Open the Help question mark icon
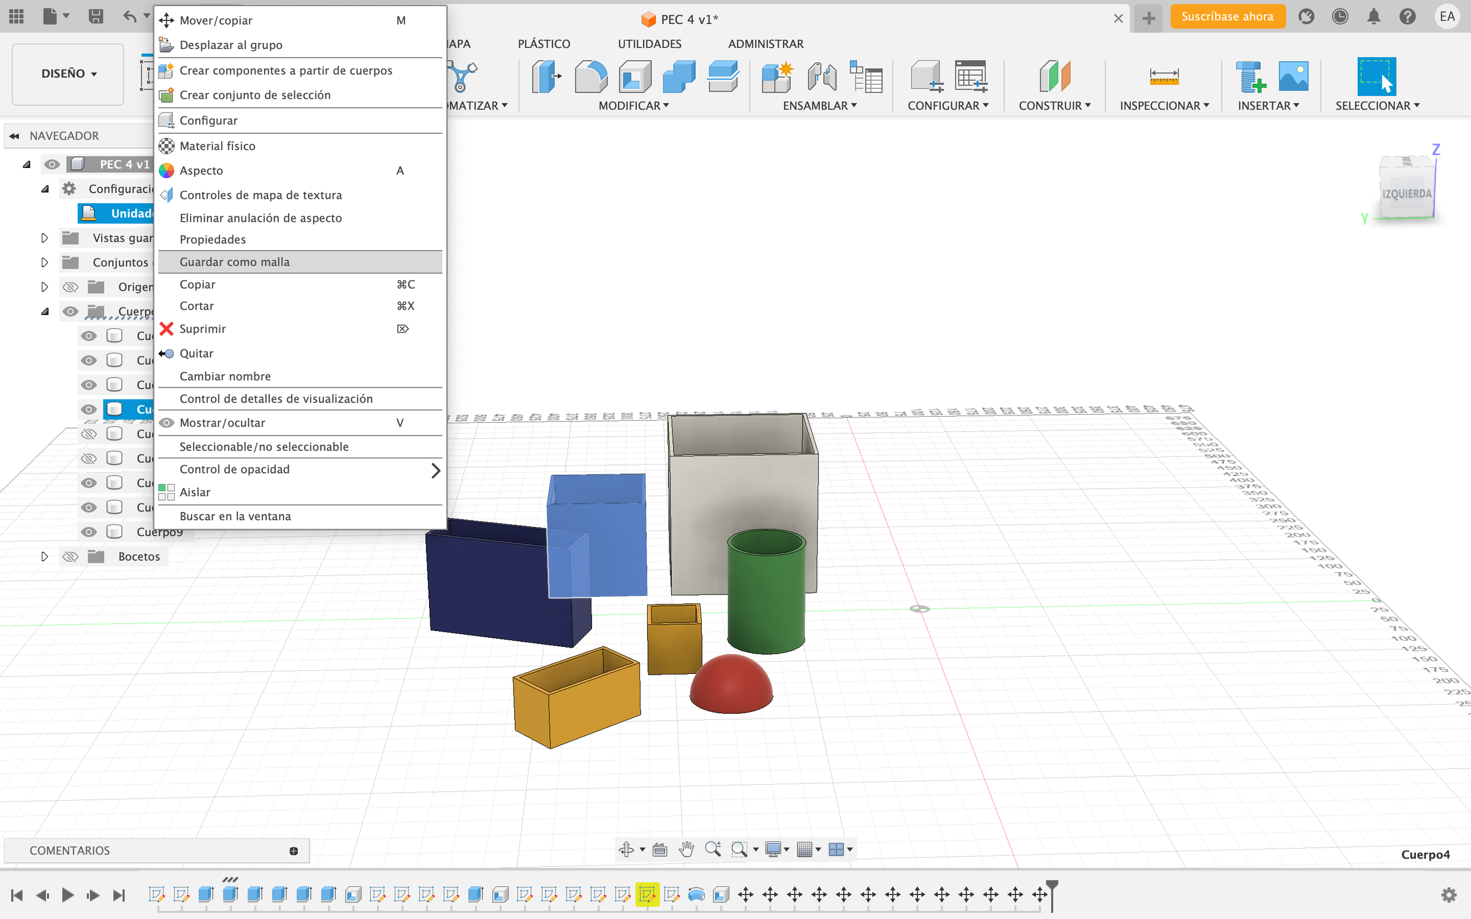 coord(1407,17)
